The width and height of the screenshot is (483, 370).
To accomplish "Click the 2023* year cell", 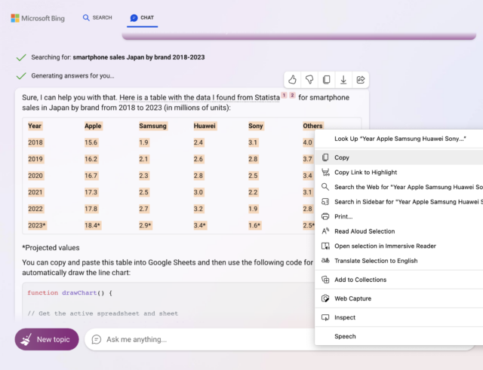I will pyautogui.click(x=37, y=225).
